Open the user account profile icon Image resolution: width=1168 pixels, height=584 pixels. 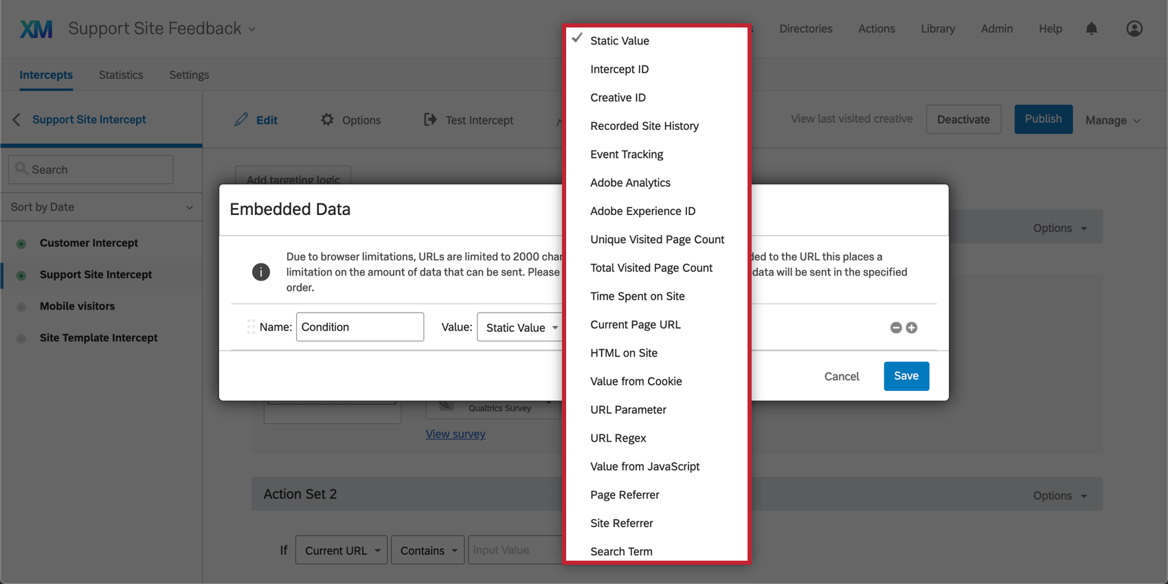click(x=1134, y=28)
